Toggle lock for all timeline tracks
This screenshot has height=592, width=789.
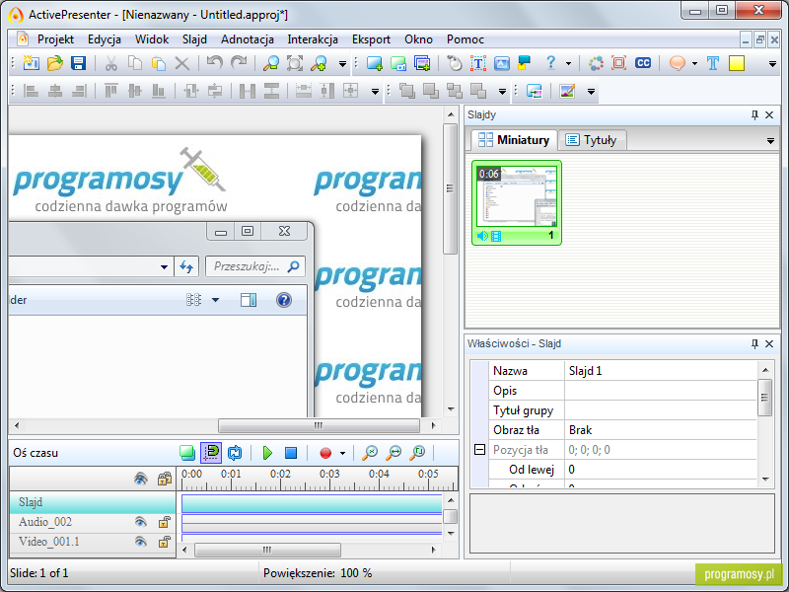pyautogui.click(x=165, y=479)
